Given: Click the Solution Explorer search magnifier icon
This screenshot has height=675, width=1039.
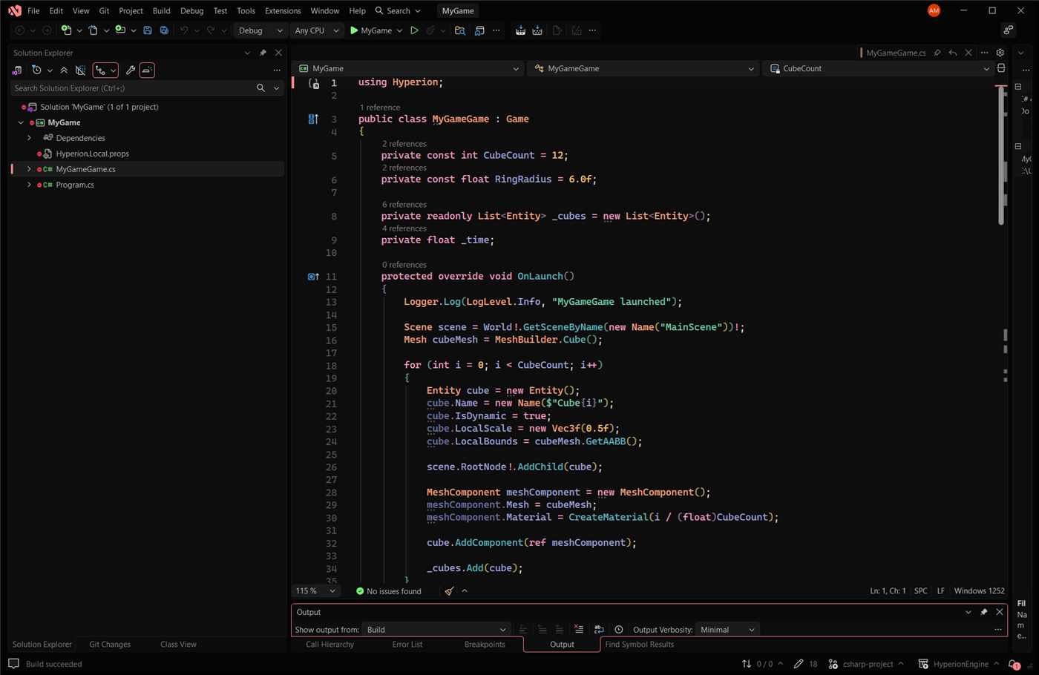Looking at the screenshot, I should tap(260, 88).
